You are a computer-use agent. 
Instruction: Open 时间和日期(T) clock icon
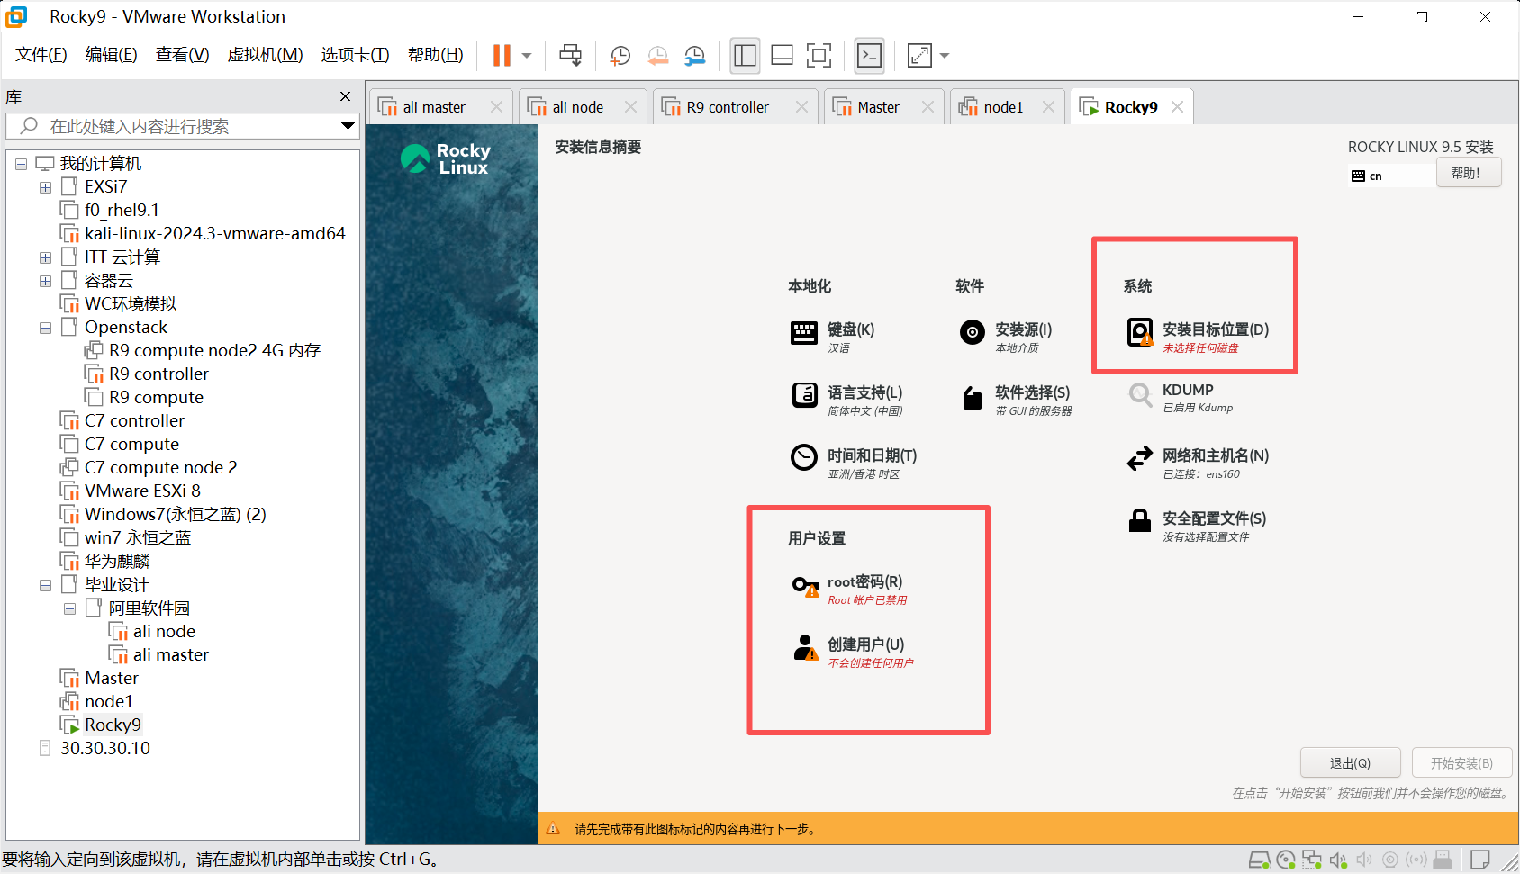pos(804,458)
